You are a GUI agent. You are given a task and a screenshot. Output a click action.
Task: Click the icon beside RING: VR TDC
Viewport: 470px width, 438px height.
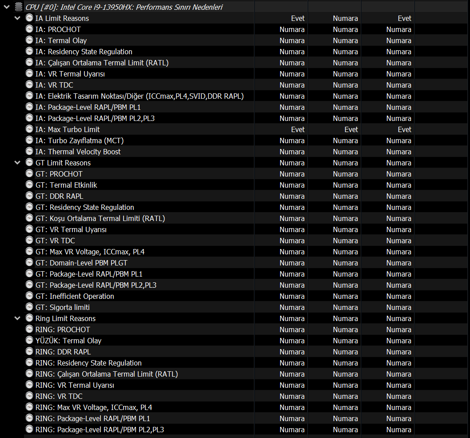[x=29, y=396]
